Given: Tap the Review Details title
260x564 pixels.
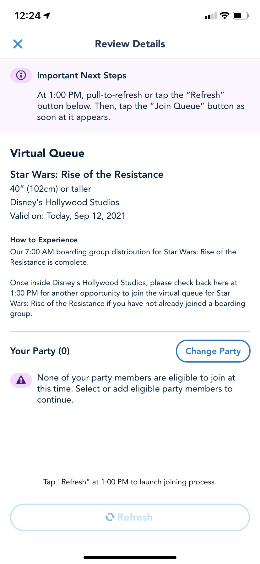Looking at the screenshot, I should coord(130,44).
